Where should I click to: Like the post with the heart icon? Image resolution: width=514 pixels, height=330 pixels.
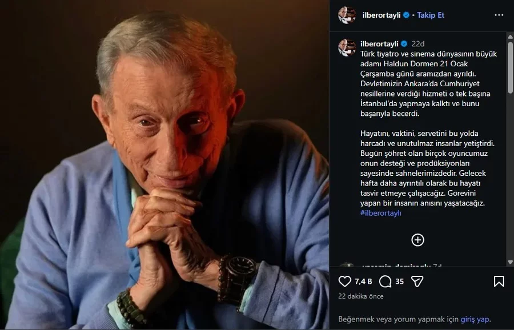click(345, 281)
